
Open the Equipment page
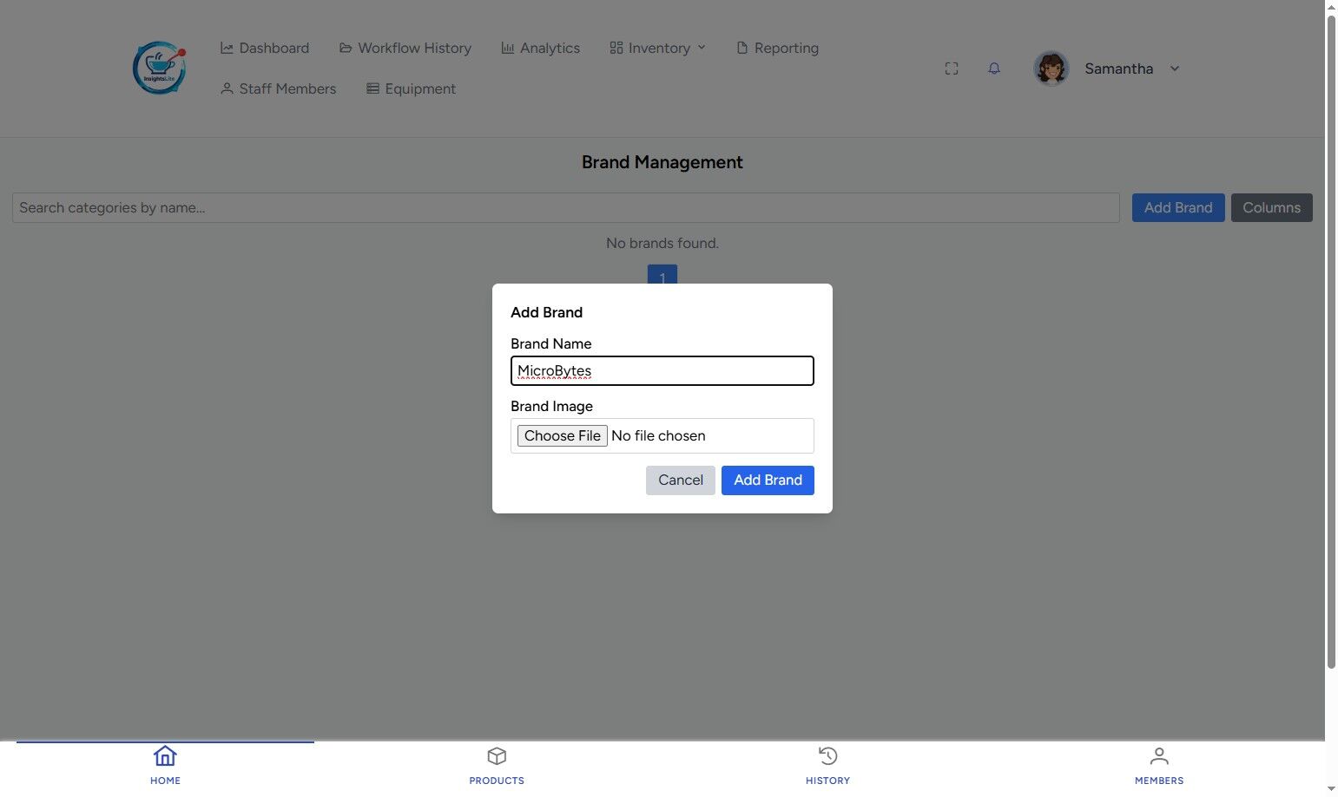click(411, 88)
